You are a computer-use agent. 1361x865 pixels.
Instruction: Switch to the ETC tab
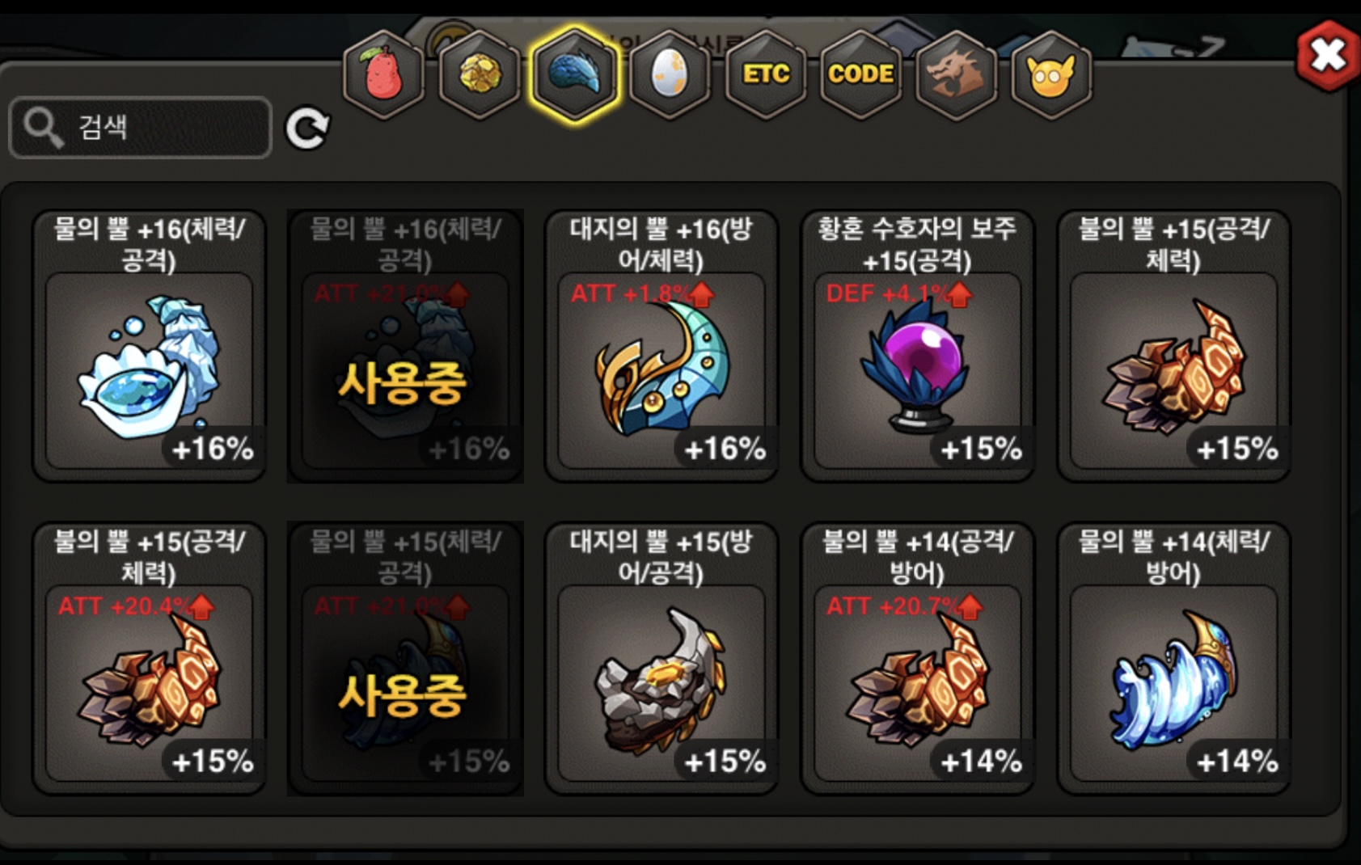(x=765, y=74)
